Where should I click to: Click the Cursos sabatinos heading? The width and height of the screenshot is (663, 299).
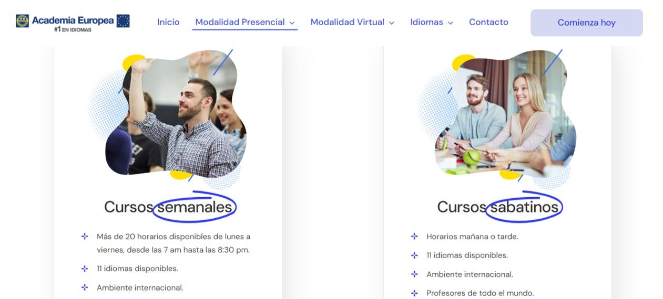click(498, 207)
